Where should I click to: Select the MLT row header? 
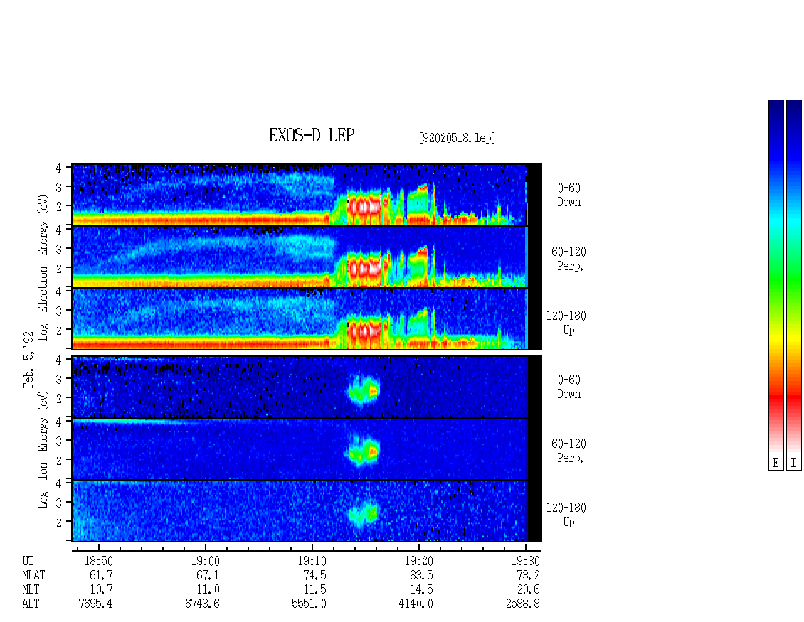point(31,590)
